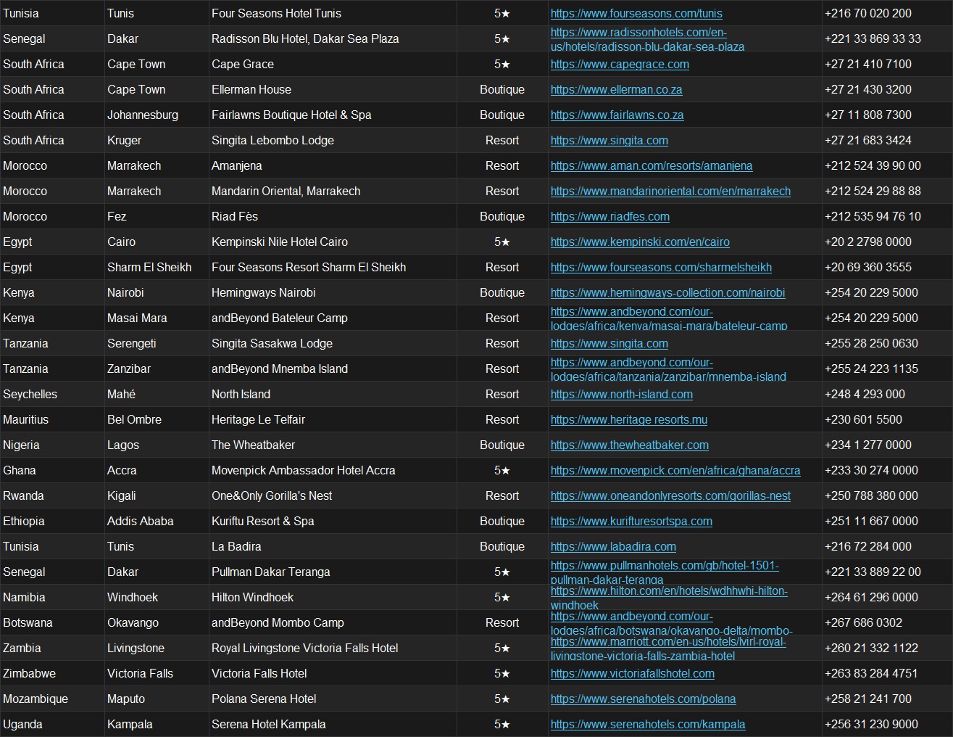Select the "Botswana" country cell

52,622
